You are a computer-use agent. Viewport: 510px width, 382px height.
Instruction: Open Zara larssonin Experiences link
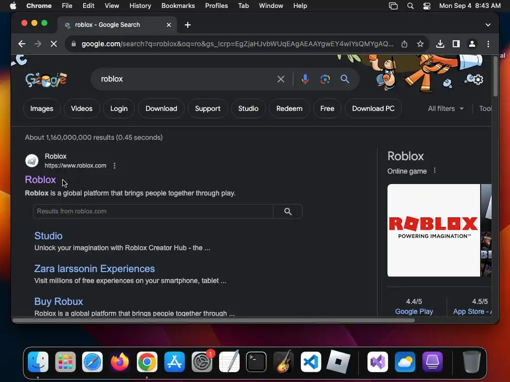click(x=94, y=269)
